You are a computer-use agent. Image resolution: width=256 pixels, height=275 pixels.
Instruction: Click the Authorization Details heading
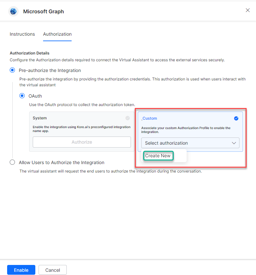[x=29, y=53]
